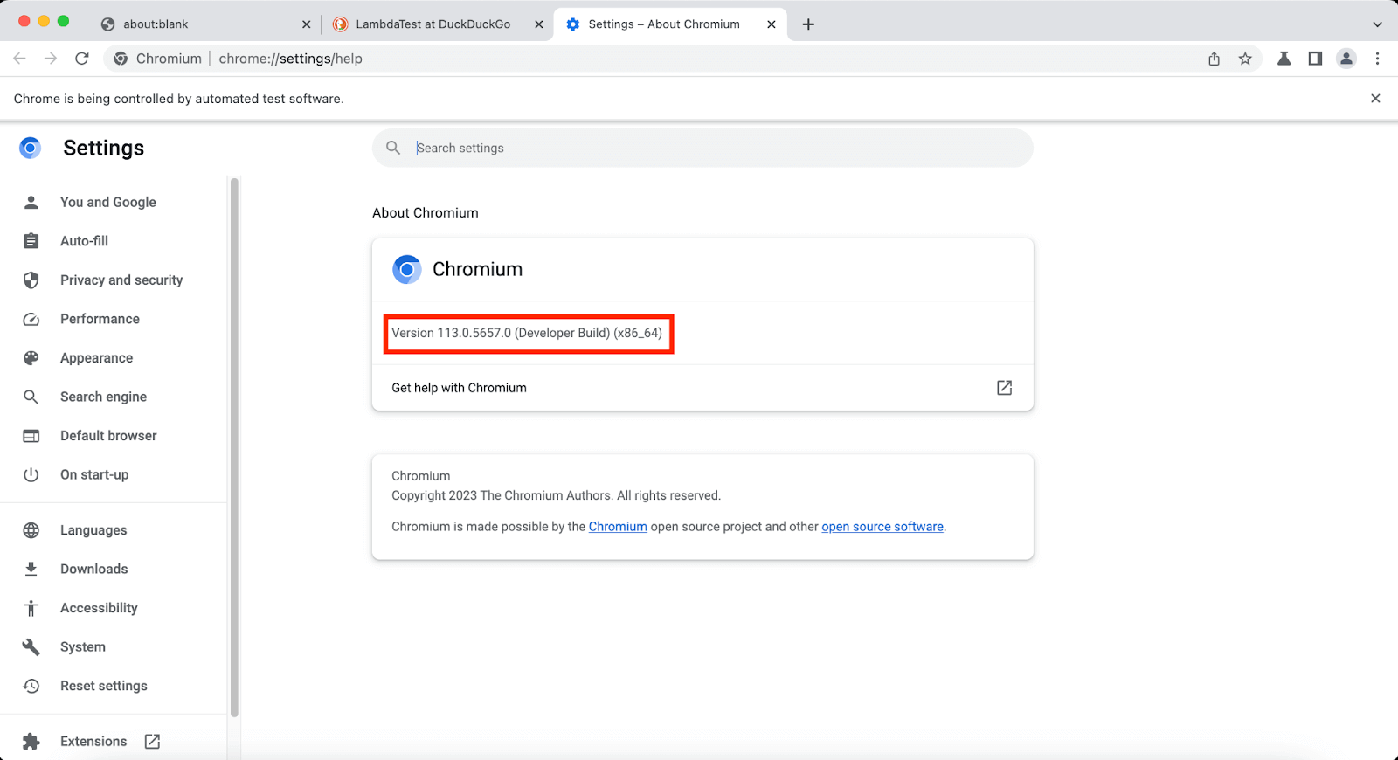
Task: Select the Settings – About Chromium tab
Action: click(670, 24)
